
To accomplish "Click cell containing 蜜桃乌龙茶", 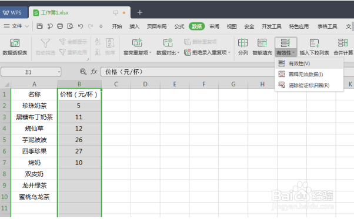I will 34,197.
